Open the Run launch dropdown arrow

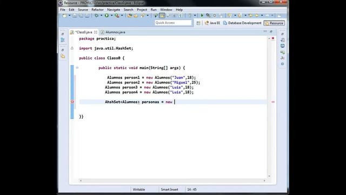click(x=111, y=16)
